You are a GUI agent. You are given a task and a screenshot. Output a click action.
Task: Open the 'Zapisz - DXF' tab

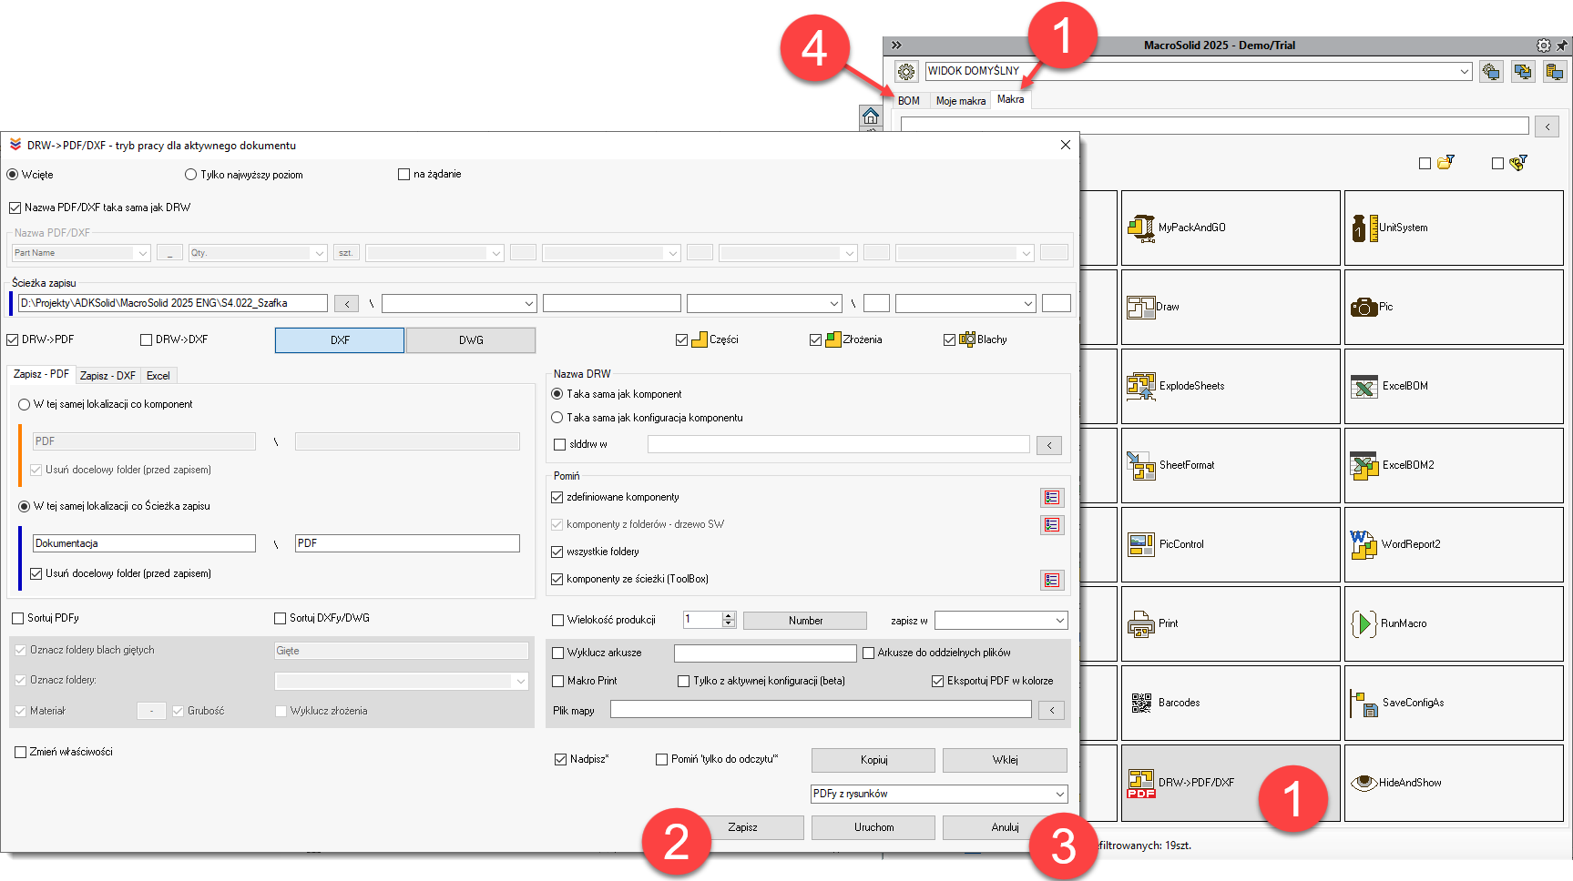pyautogui.click(x=107, y=376)
